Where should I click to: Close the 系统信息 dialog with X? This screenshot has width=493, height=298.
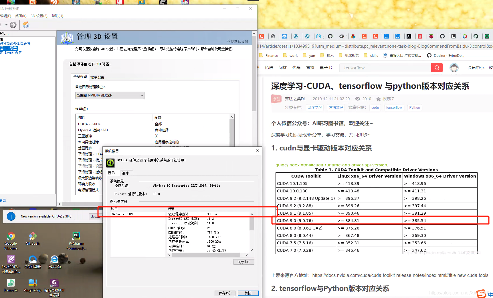pos(258,151)
